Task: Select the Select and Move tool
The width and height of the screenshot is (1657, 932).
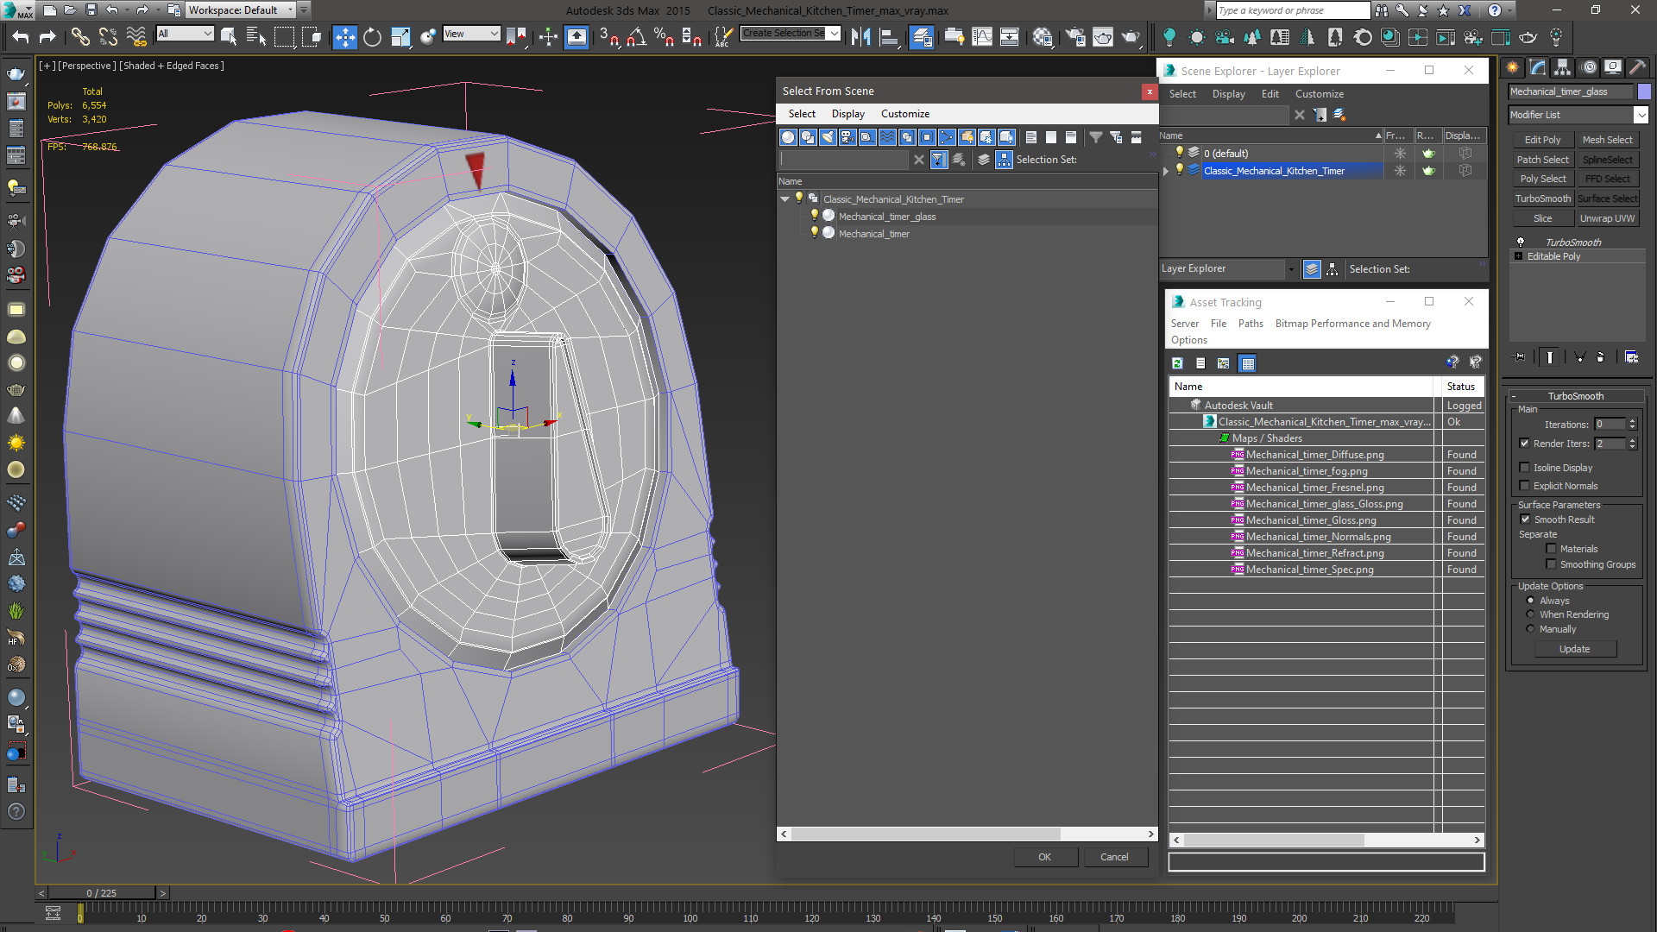Action: [344, 37]
